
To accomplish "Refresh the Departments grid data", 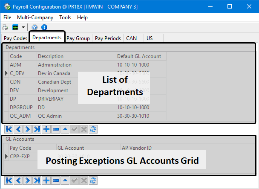I will click(x=93, y=129).
